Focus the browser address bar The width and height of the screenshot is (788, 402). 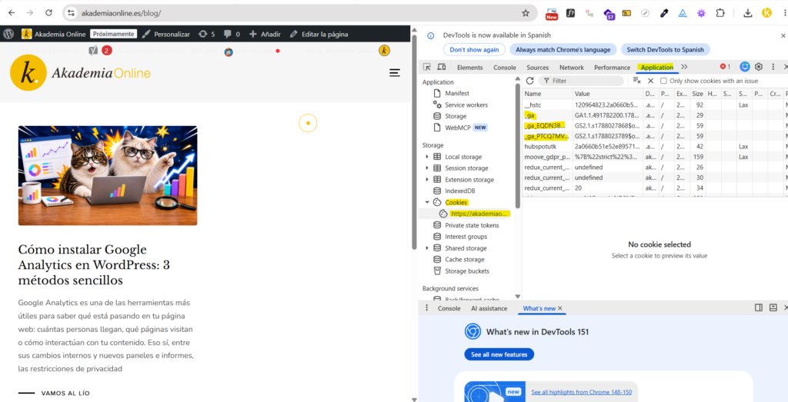299,13
